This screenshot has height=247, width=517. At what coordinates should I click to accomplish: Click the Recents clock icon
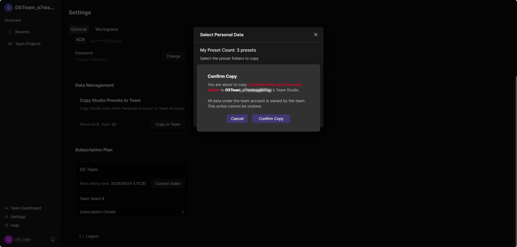pyautogui.click(x=10, y=32)
